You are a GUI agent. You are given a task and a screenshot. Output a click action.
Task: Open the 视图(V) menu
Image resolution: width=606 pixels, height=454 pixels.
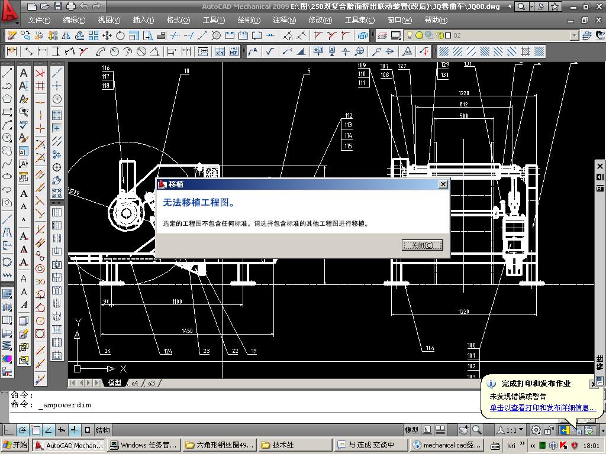coord(109,20)
